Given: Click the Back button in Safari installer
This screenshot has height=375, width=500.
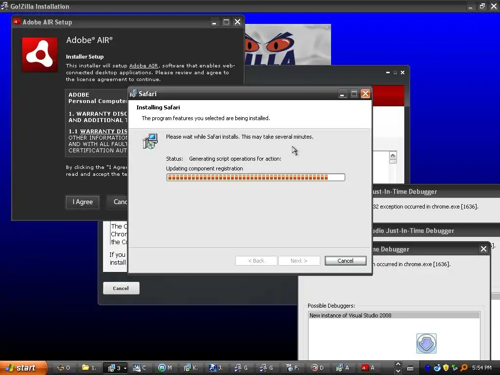Looking at the screenshot, I should coord(256,261).
